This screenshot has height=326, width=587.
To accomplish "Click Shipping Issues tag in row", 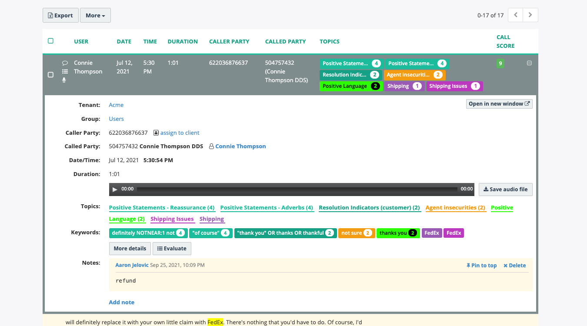I will point(454,86).
